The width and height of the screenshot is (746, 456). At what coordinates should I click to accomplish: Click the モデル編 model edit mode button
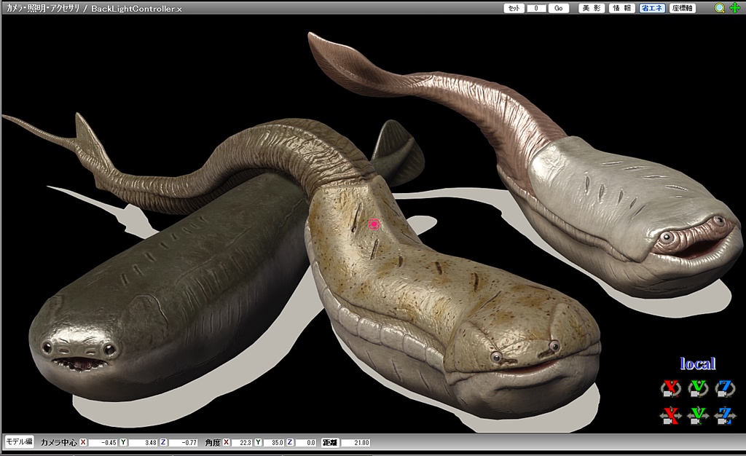pyautogui.click(x=19, y=441)
